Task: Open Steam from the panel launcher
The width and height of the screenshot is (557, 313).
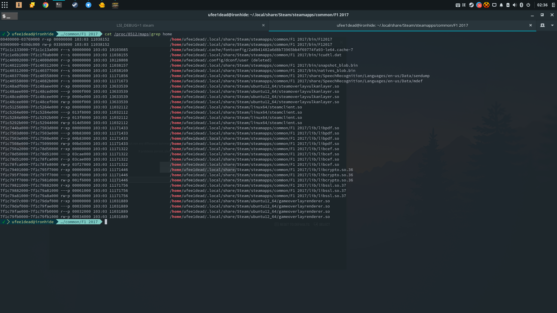Action: [75, 5]
